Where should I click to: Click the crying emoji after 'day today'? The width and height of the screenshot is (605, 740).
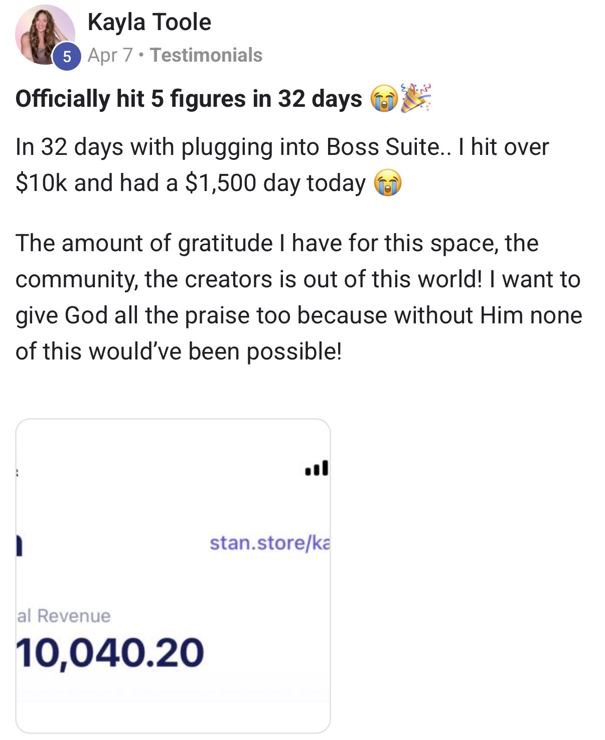388,183
